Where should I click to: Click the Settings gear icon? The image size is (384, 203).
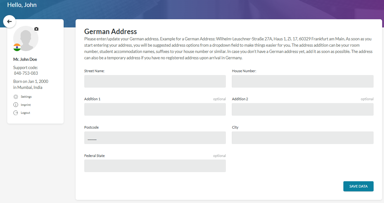click(16, 97)
